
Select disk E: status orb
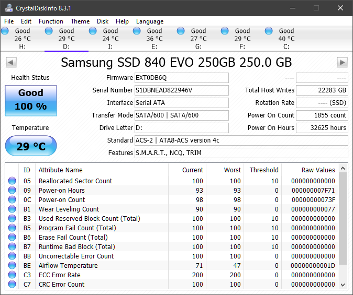pos(137,31)
